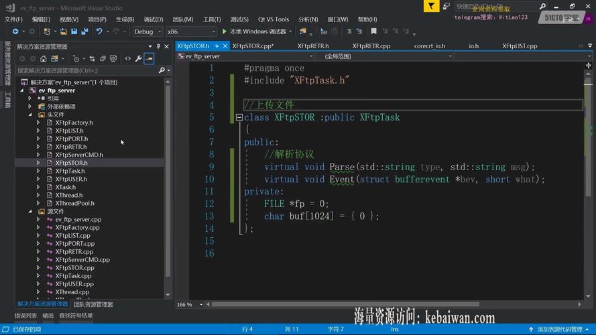The height and width of the screenshot is (335, 596).
Task: Toggle Show All Files in Solution Explorer
Action: [x=113, y=58]
